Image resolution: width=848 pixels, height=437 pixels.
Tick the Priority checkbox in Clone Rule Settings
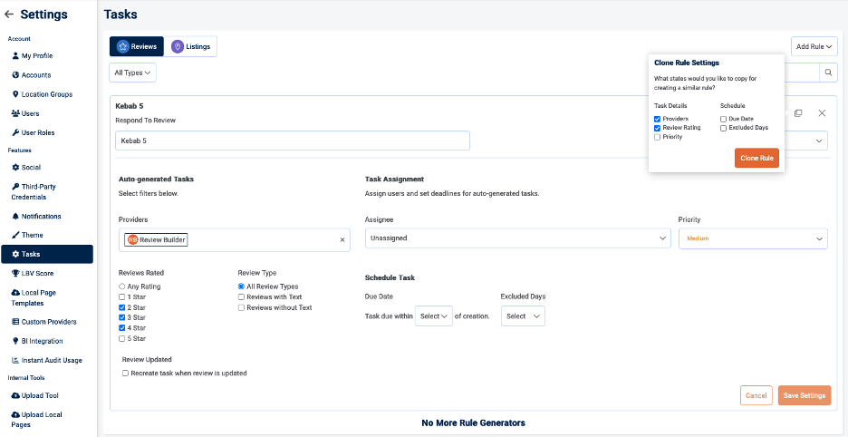658,137
